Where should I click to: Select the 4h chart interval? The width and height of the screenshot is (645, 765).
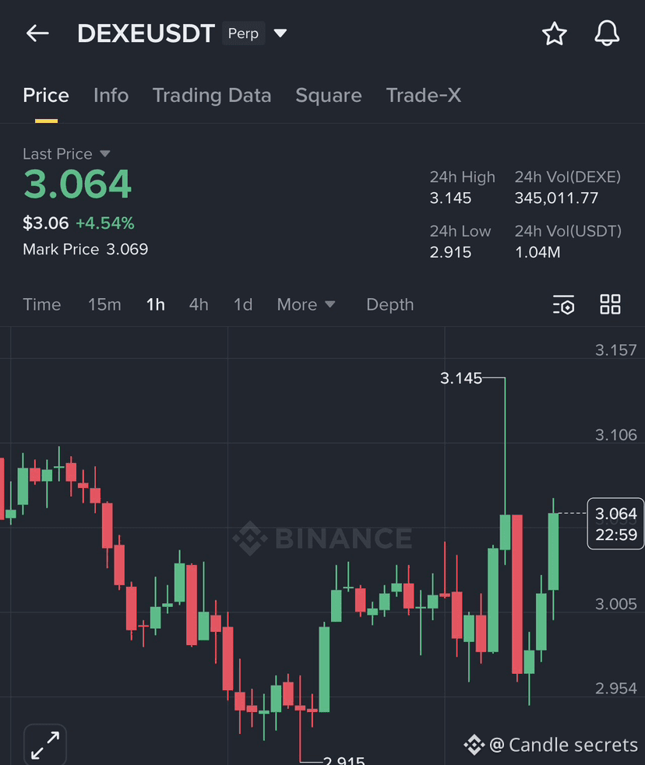(x=199, y=304)
